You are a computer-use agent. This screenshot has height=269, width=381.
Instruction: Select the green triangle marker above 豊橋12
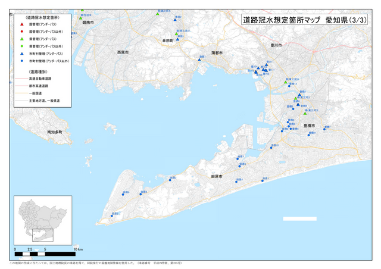pyautogui.click(x=286, y=82)
